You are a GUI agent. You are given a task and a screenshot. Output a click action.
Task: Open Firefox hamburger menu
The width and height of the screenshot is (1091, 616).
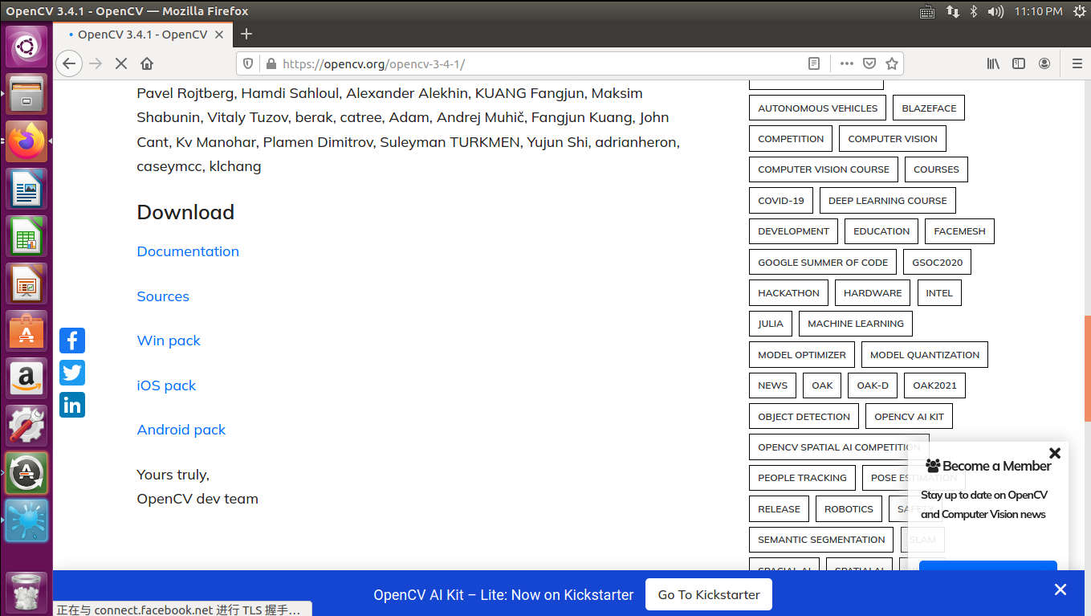coord(1077,63)
